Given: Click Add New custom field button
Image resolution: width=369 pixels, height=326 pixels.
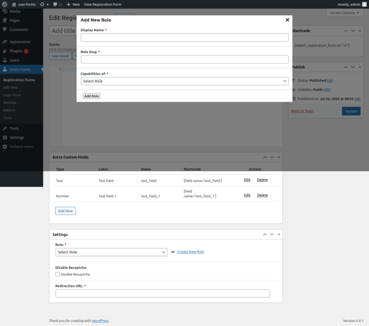Looking at the screenshot, I should [x=65, y=211].
